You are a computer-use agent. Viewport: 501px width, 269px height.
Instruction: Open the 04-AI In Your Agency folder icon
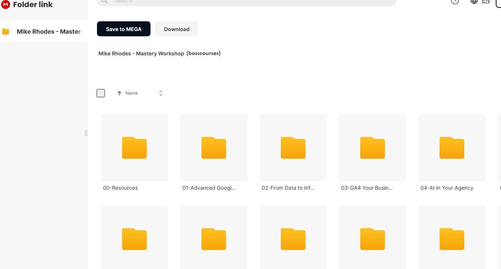[452, 148]
